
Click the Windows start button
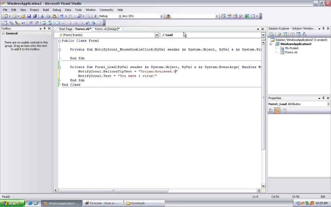coord(12,203)
